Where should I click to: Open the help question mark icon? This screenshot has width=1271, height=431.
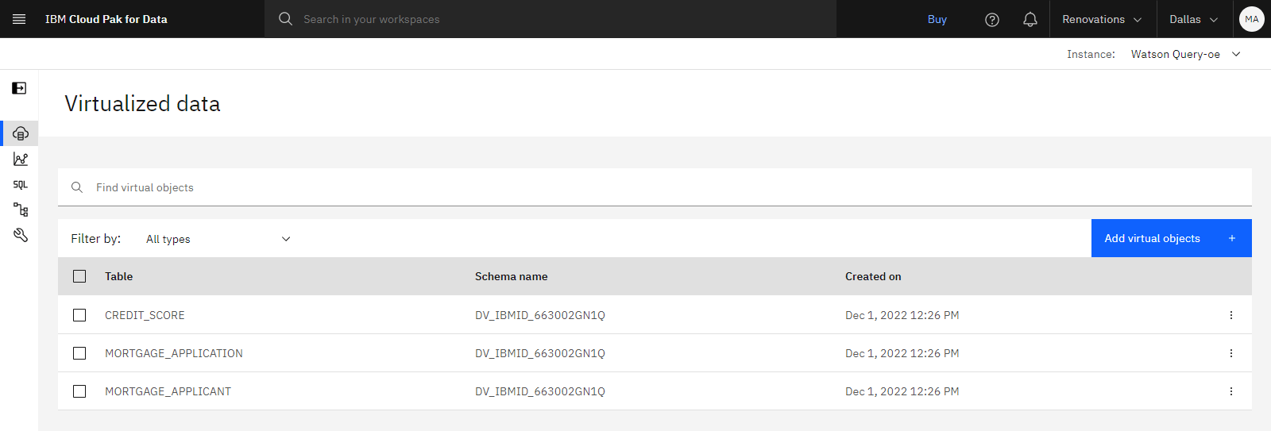pyautogui.click(x=992, y=19)
